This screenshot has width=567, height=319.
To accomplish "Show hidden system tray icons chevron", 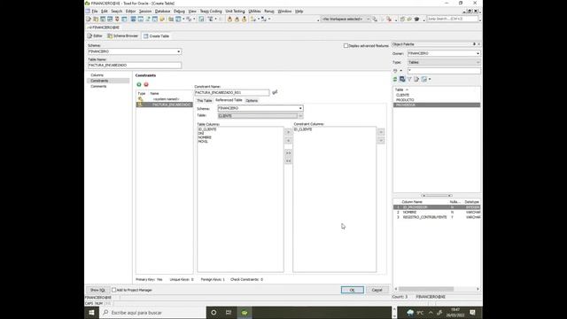I will point(431,313).
